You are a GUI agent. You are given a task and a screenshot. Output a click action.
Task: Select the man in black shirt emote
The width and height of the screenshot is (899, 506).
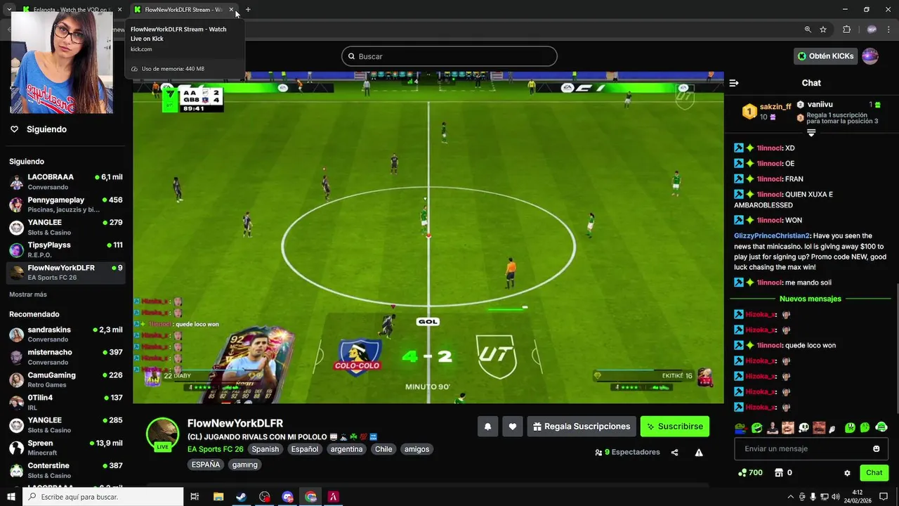click(772, 427)
